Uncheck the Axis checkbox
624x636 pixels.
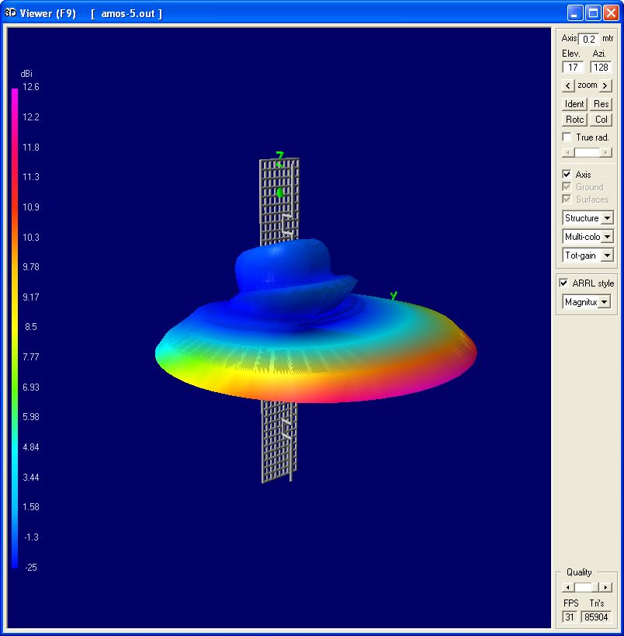[x=567, y=175]
